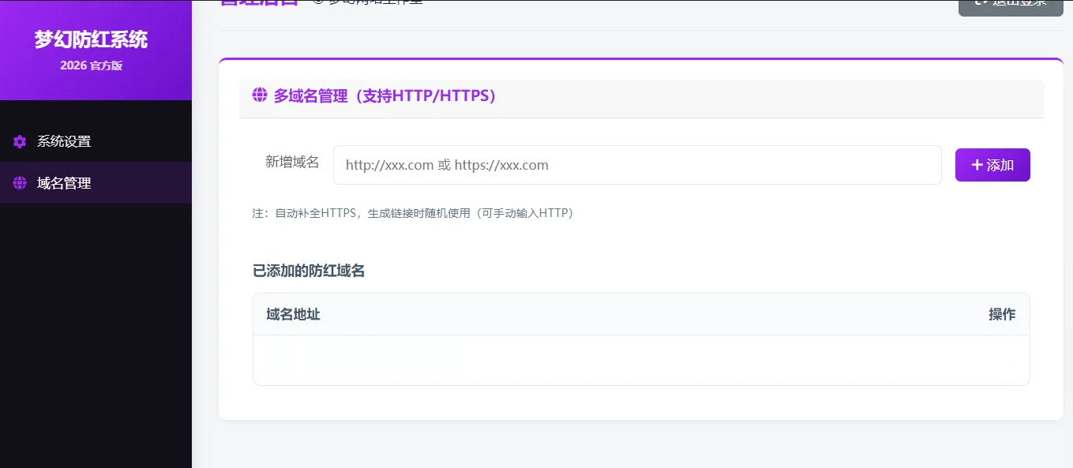Click the 操作 table column header
The image size is (1073, 468).
tap(1002, 313)
